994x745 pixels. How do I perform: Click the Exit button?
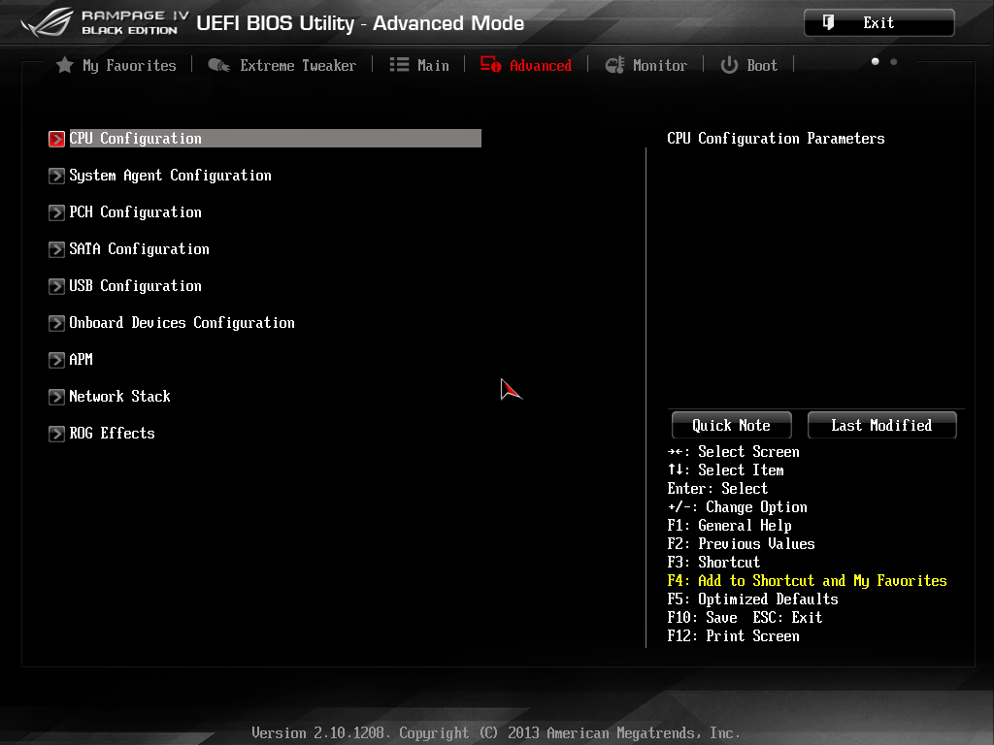pos(878,23)
